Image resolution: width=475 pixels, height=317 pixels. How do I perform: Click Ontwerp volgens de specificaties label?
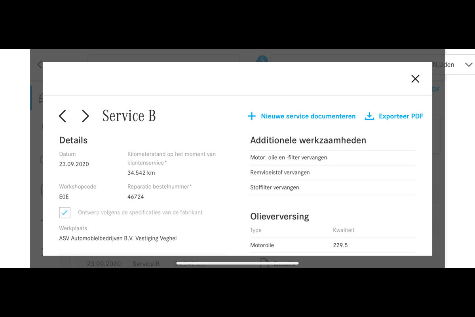pos(140,212)
